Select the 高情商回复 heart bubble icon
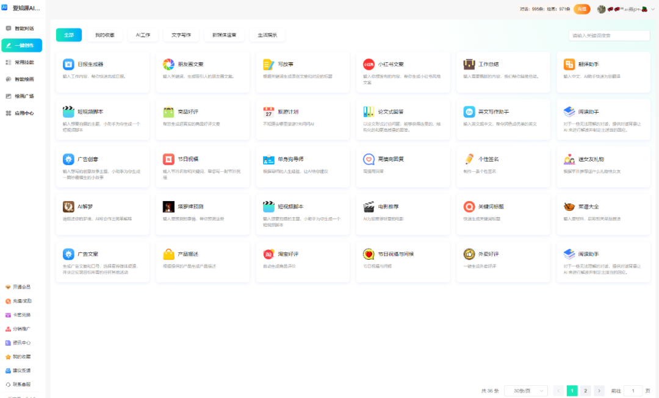This screenshot has width=659, height=398. point(369,159)
